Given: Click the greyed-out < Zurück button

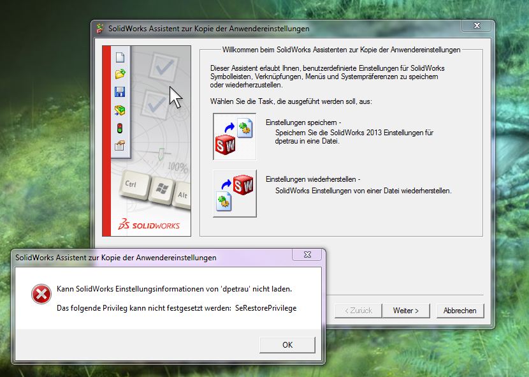Looking at the screenshot, I should [x=358, y=311].
